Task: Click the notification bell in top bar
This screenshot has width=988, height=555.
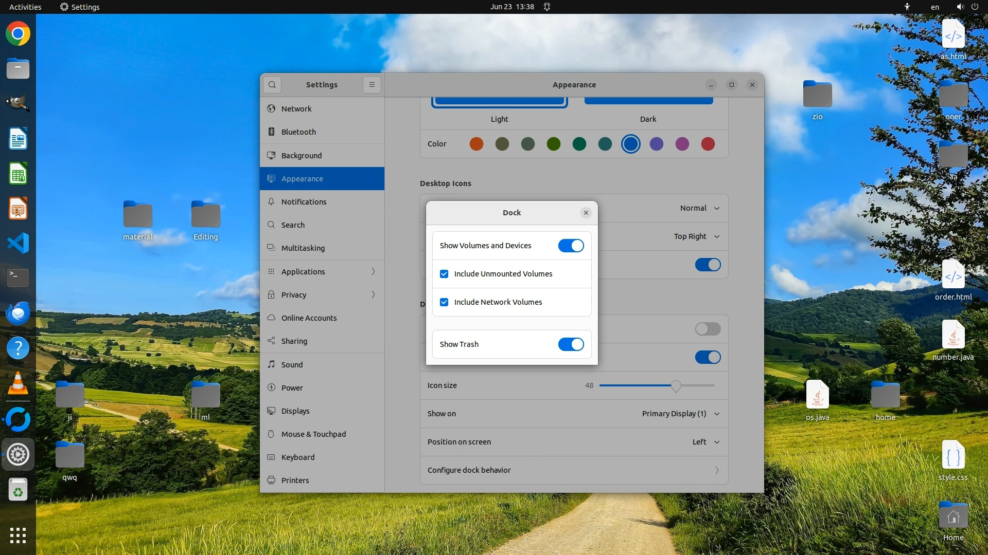Action: pos(547,7)
